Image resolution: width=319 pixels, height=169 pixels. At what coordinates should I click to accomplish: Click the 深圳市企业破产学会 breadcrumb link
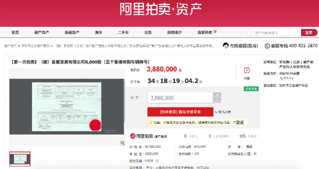[x=35, y=46]
